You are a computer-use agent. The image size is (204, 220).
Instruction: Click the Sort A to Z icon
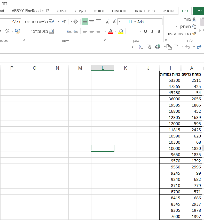pyautogui.click(x=140, y=47)
